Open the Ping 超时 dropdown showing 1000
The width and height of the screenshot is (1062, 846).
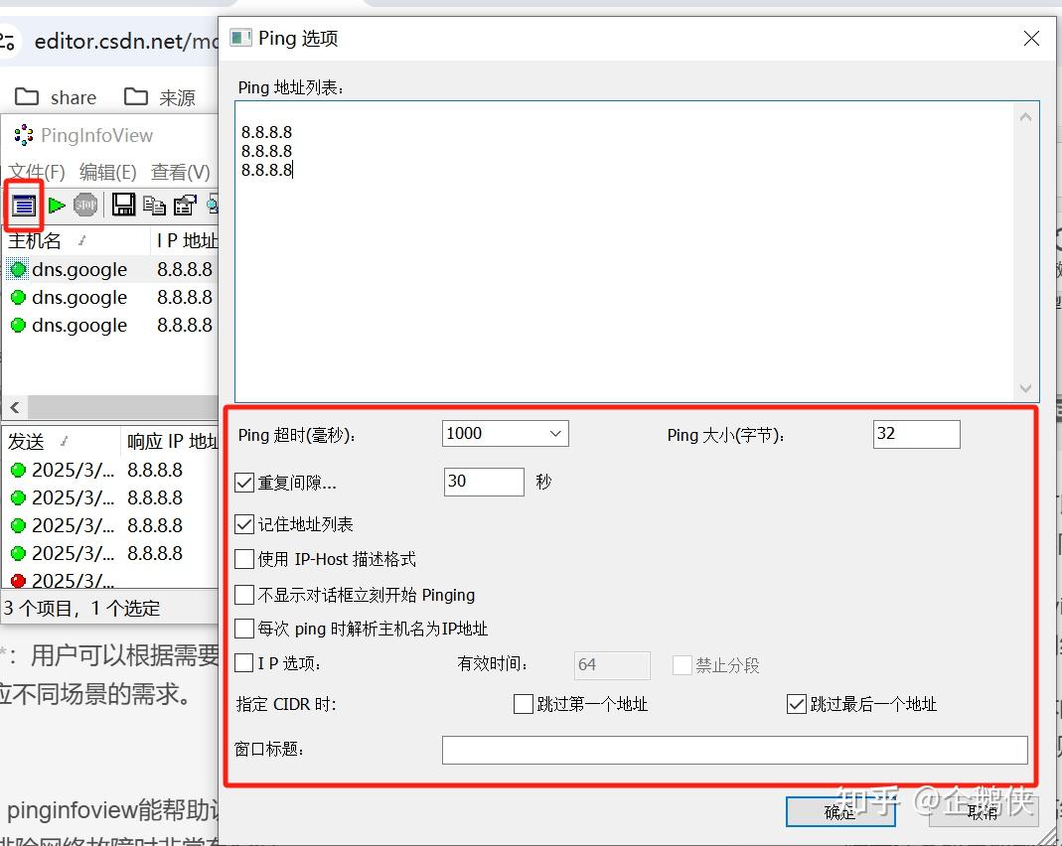pos(556,433)
